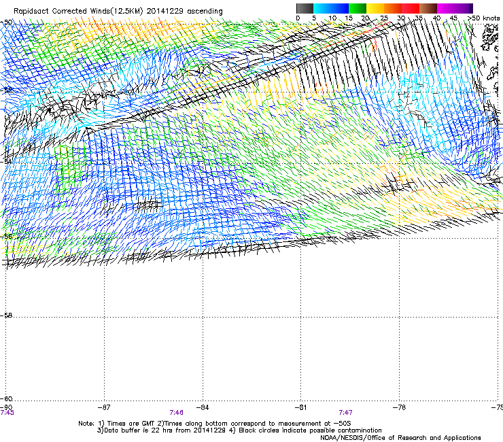Click the NOAA/NESDIS credit line

[x=400, y=438]
